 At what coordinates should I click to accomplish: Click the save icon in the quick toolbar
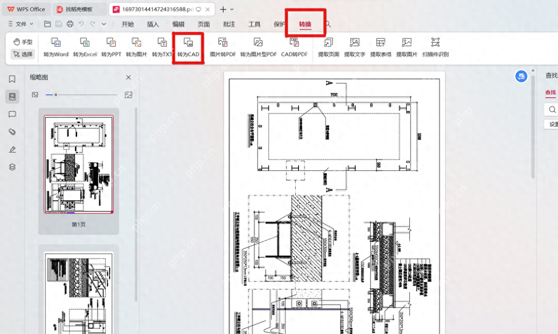[59, 24]
